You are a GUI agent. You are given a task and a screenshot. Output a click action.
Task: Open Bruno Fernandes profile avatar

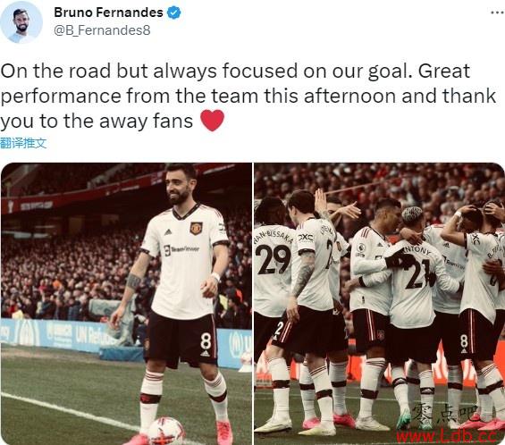tap(21, 22)
